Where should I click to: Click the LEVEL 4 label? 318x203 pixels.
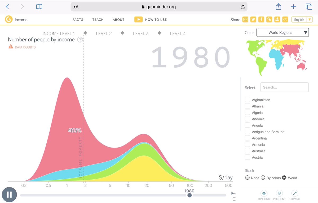[x=178, y=33]
